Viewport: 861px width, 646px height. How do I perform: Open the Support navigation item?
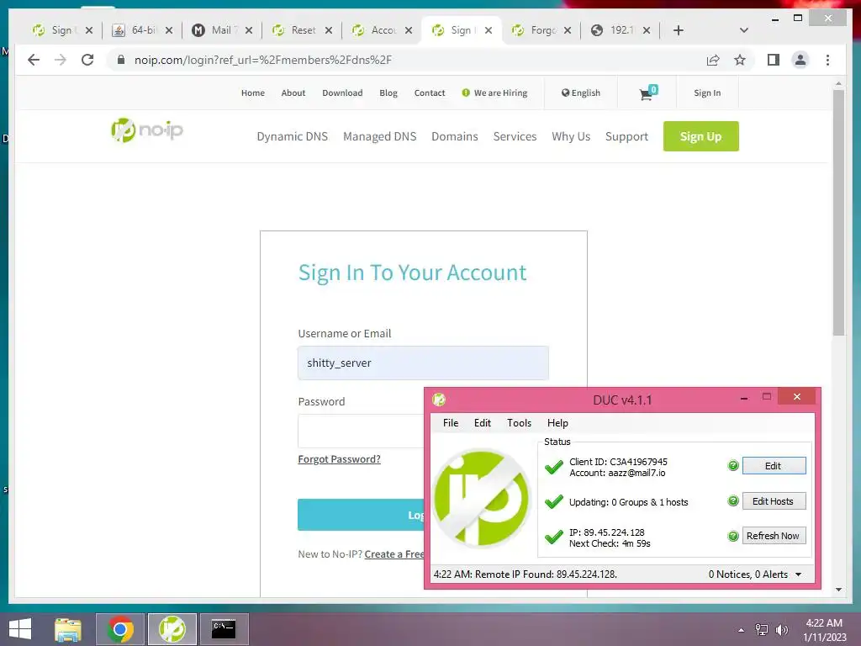[626, 136]
